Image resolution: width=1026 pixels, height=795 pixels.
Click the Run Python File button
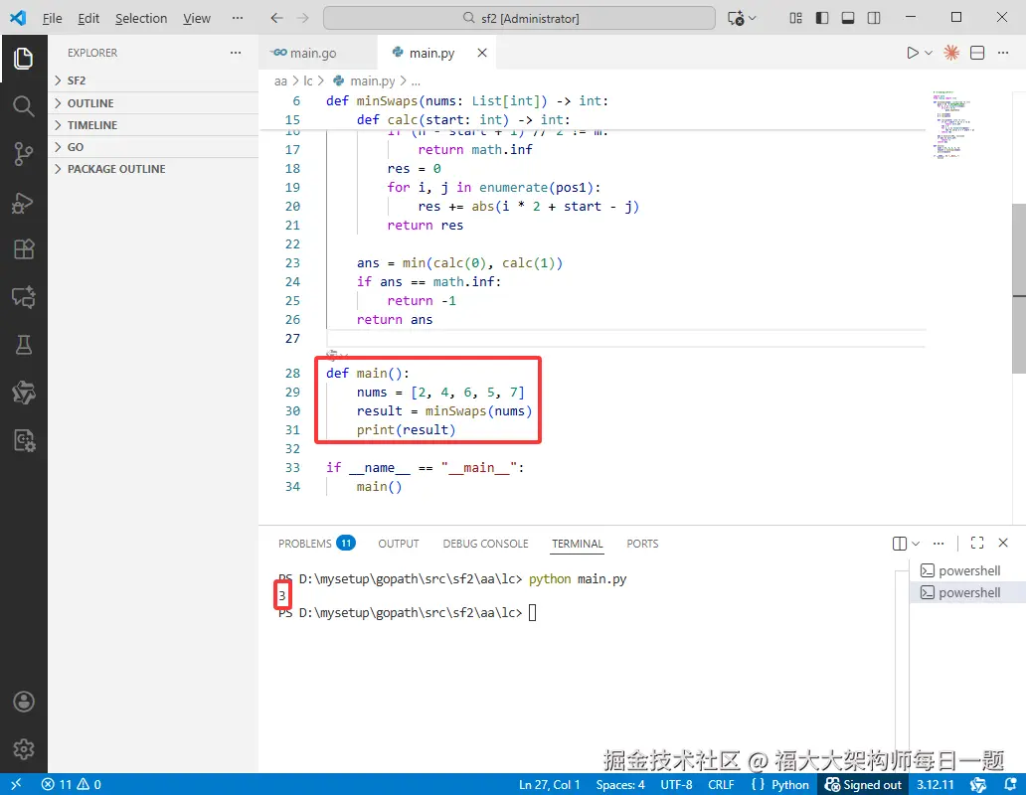(x=912, y=53)
